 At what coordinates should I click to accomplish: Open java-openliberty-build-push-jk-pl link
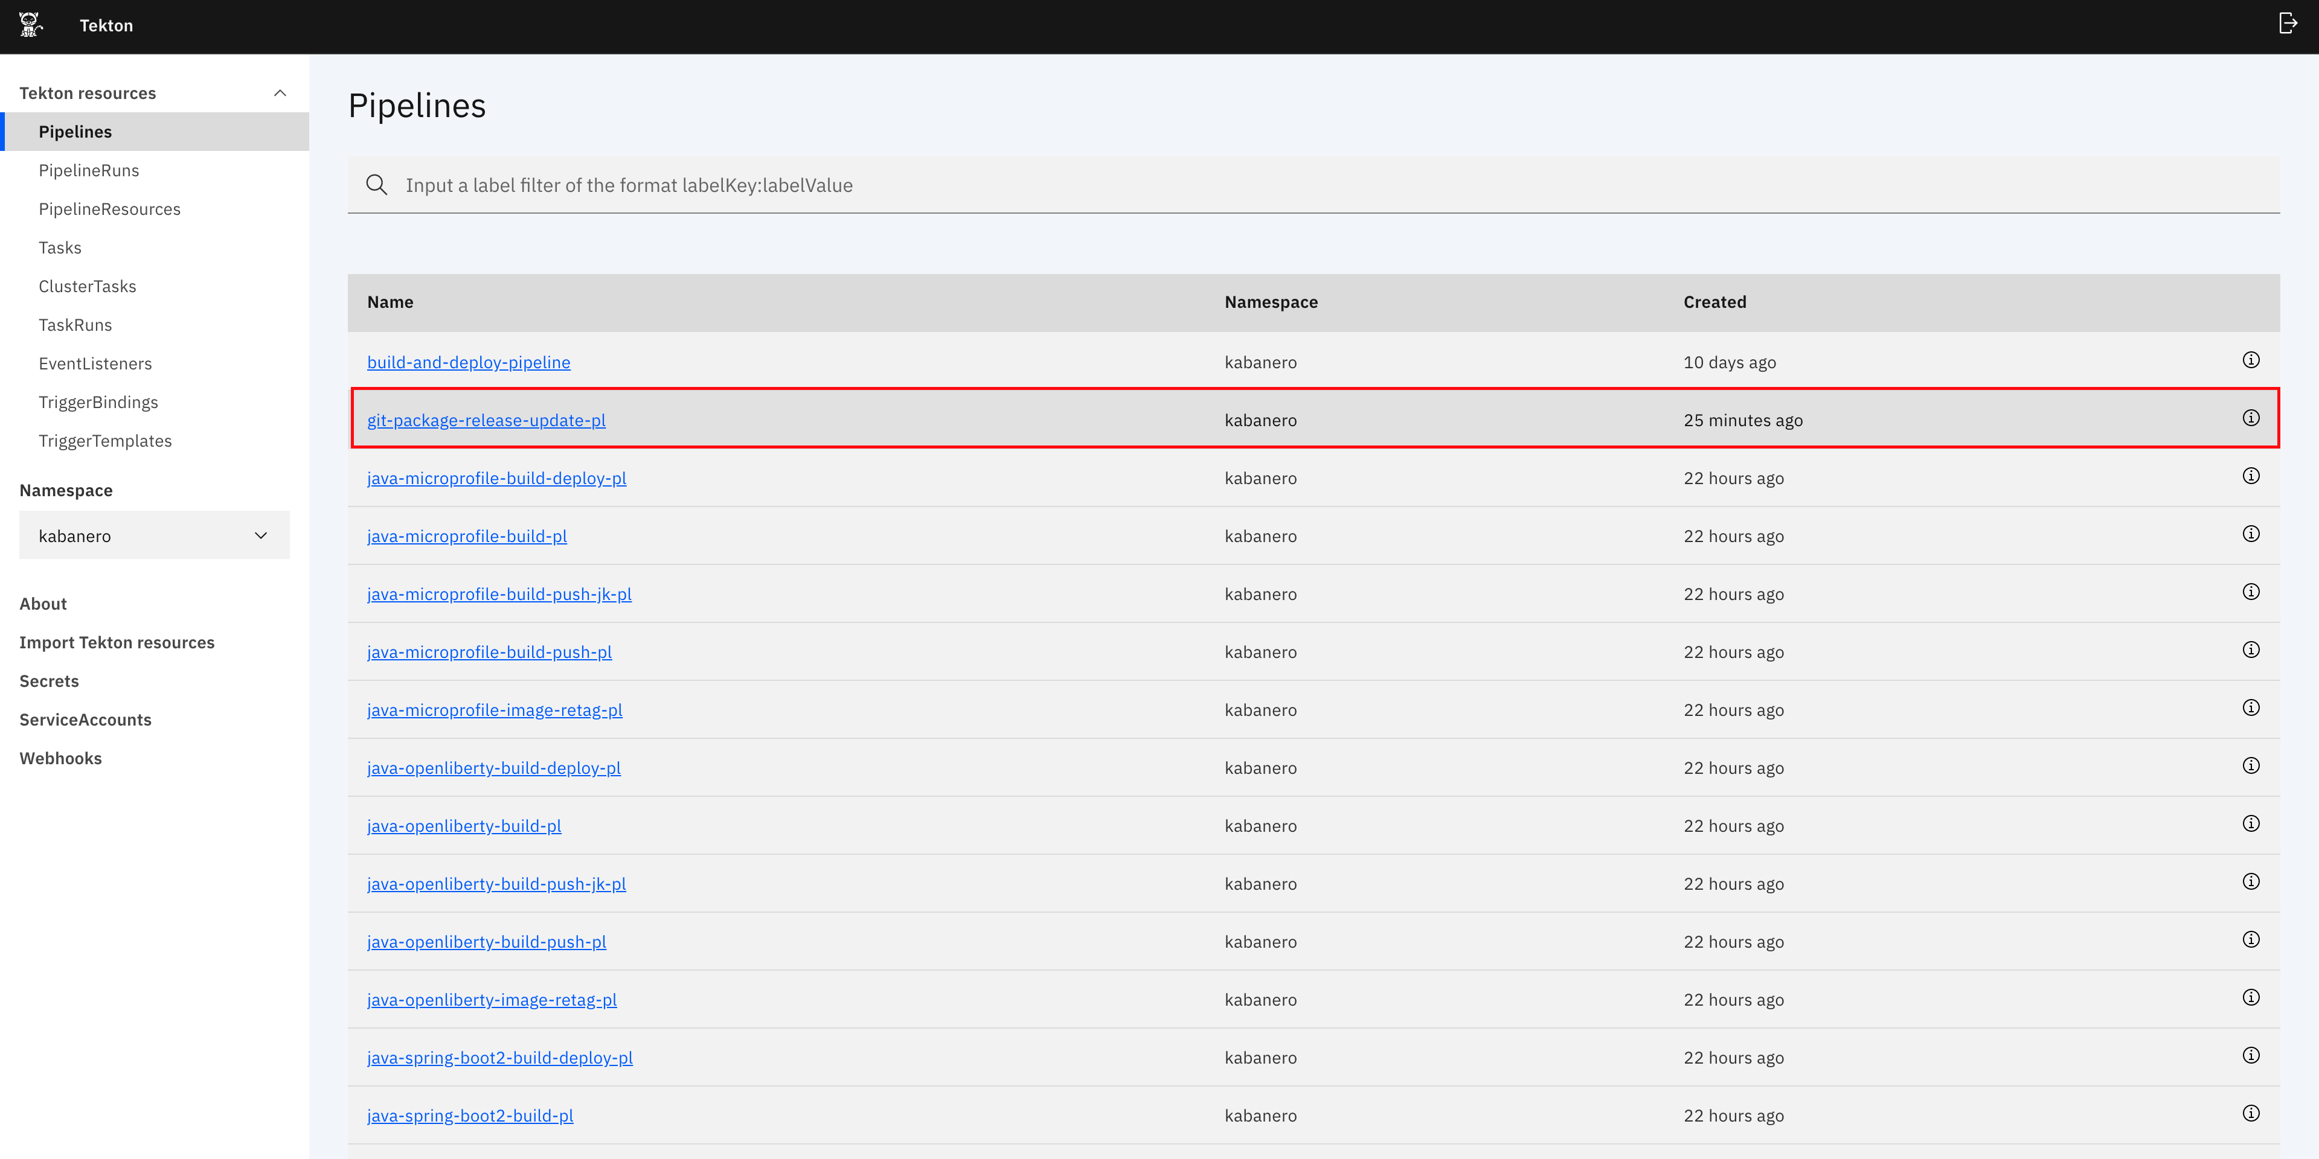coord(496,884)
